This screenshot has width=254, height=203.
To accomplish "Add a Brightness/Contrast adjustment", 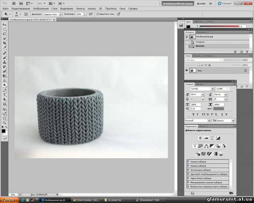I will click(200, 138).
